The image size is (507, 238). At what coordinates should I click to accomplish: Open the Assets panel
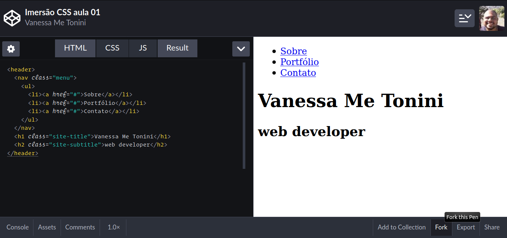pos(46,227)
